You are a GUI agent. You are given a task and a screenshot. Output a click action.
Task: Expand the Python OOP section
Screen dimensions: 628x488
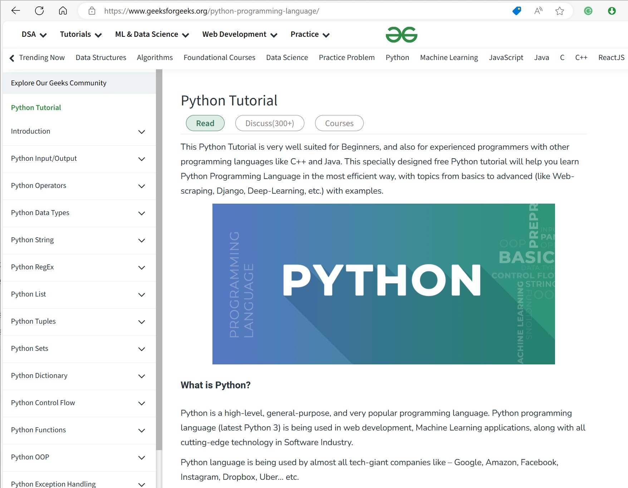tap(79, 457)
